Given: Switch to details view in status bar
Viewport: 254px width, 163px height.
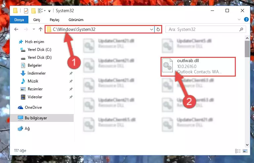Looking at the screenshot, I should pos(237,151).
